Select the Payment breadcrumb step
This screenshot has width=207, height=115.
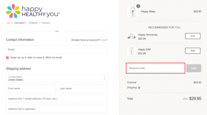(46, 23)
